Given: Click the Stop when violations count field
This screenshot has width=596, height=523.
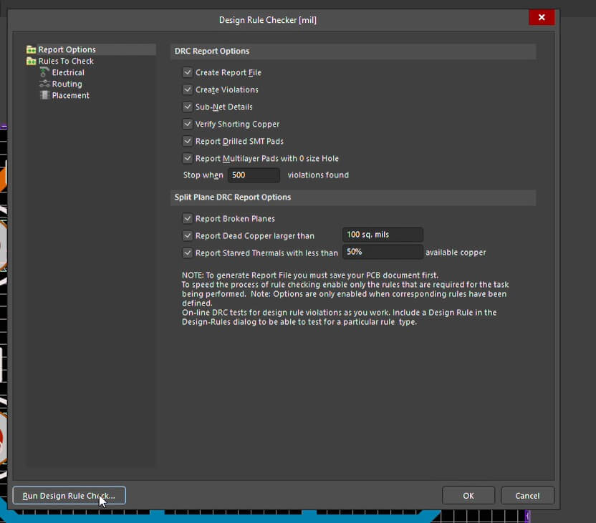Looking at the screenshot, I should click(254, 175).
